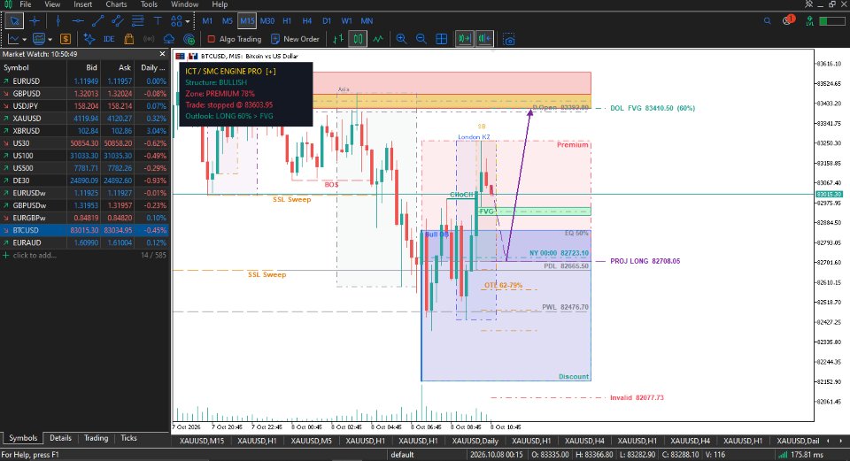Switch chart timeframe to M1
Viewport: 850px width, 461px height.
(207, 21)
